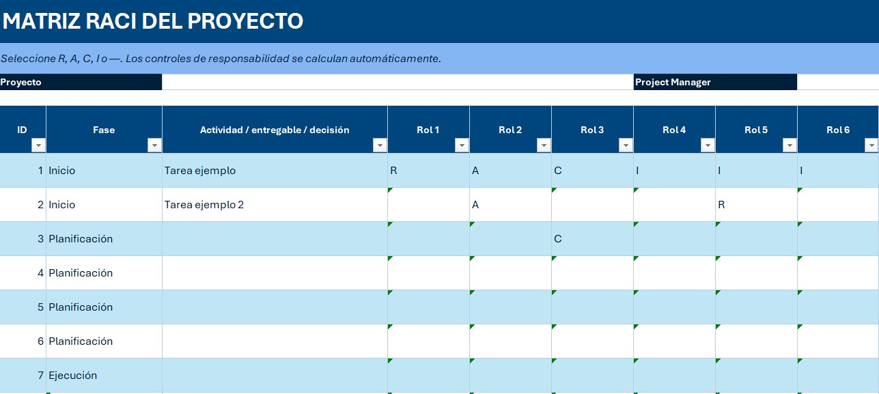Click the empty Actividad cell in row 3
879x394 pixels.
click(x=275, y=239)
